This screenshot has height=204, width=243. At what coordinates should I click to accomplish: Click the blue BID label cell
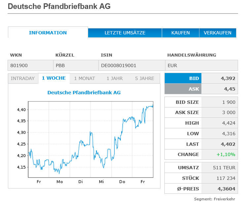(x=183, y=78)
